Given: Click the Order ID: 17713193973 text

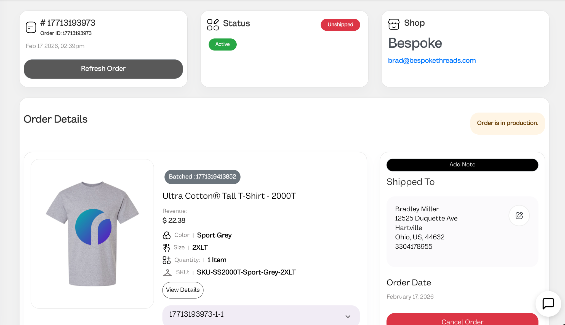Looking at the screenshot, I should click(66, 33).
